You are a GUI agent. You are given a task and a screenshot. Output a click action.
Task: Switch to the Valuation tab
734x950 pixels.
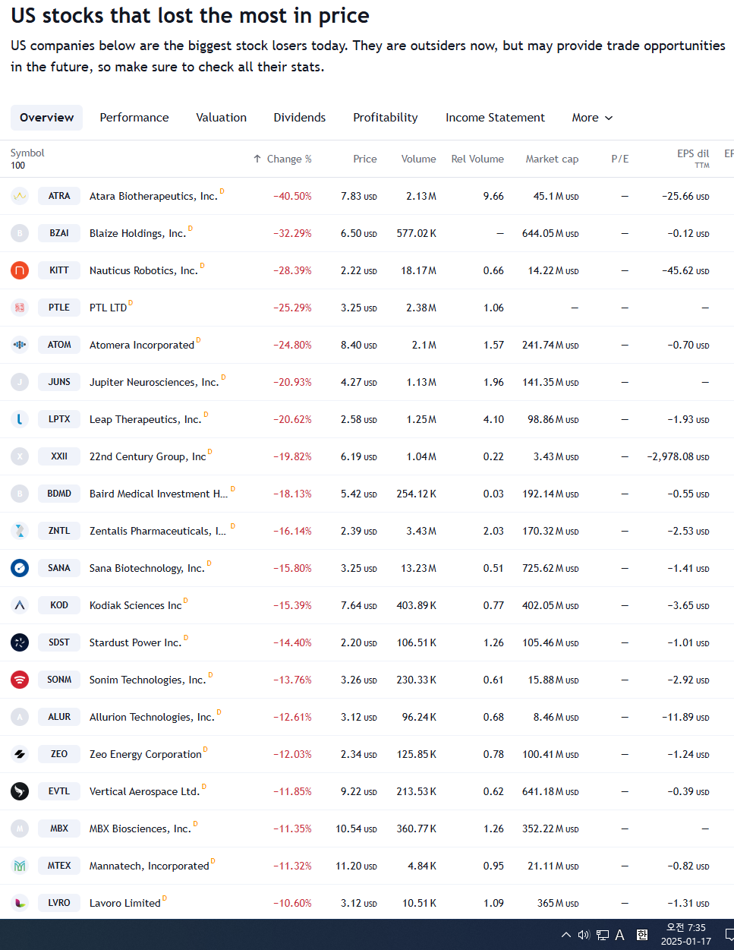coord(222,118)
